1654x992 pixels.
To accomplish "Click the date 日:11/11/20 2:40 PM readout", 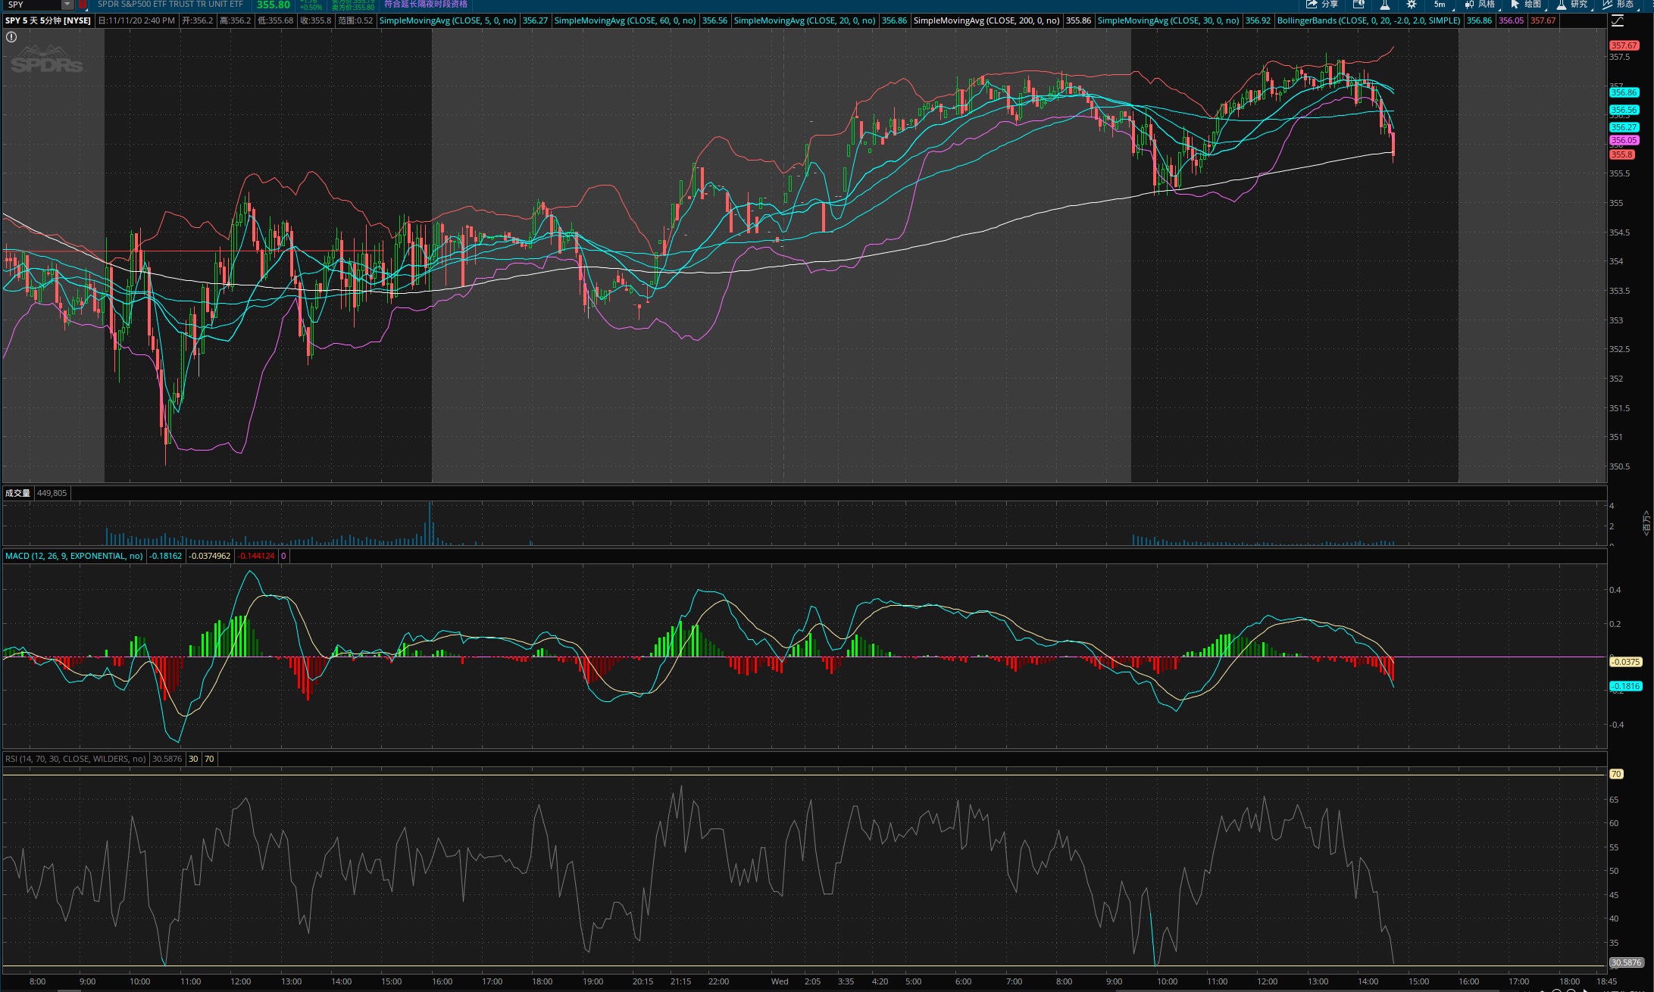I will 136,20.
